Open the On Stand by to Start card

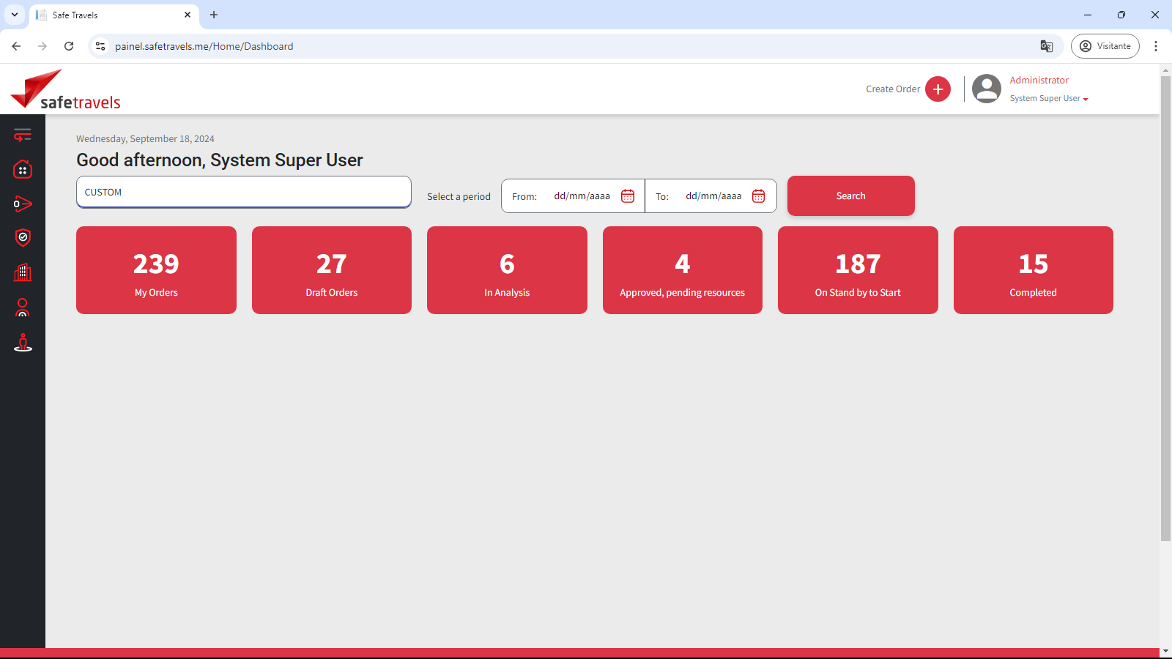858,270
